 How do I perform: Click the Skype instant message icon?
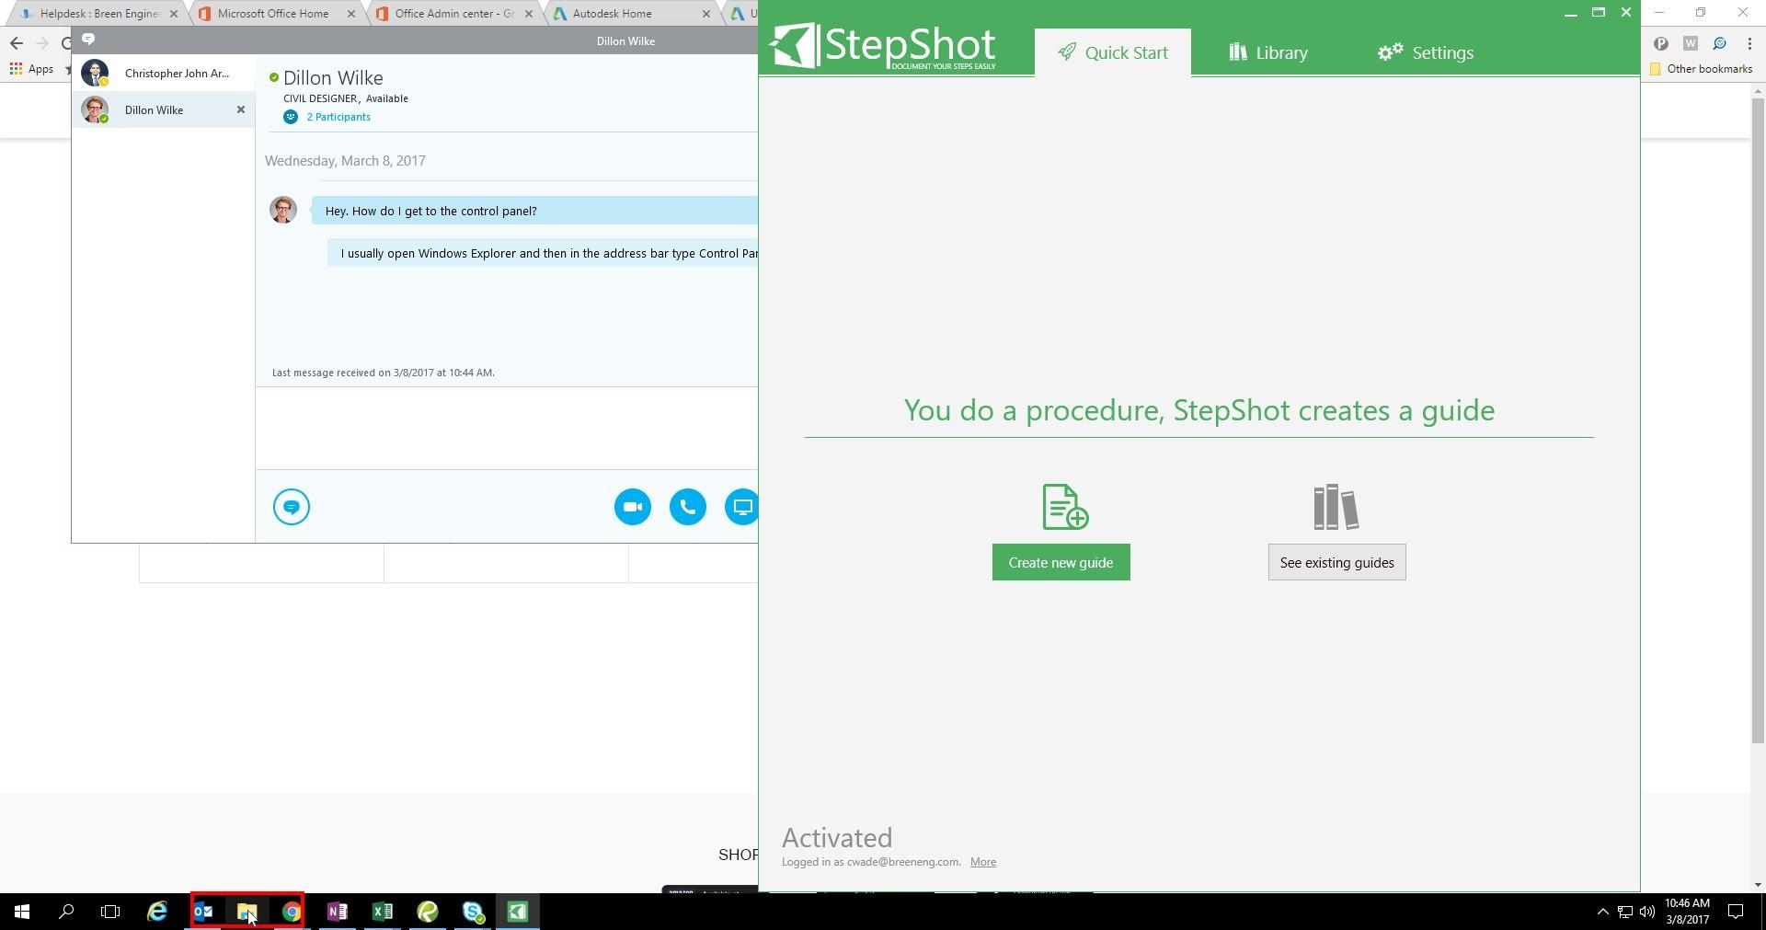(x=292, y=507)
